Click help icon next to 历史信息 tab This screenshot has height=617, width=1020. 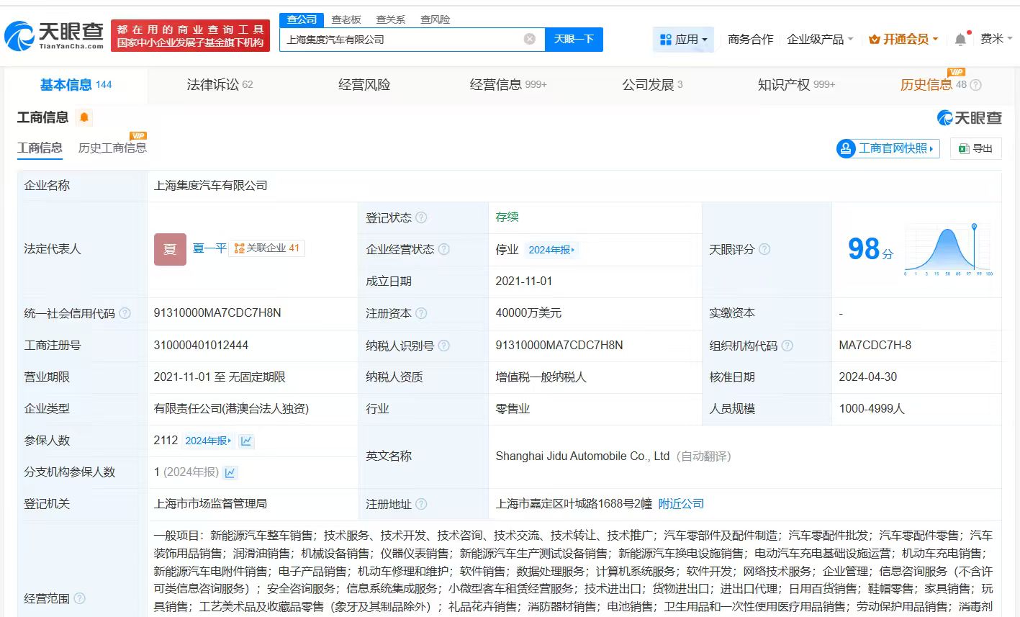(976, 85)
